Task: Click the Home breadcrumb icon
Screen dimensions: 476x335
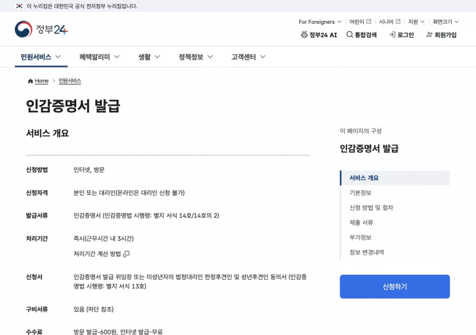Action: click(30, 81)
